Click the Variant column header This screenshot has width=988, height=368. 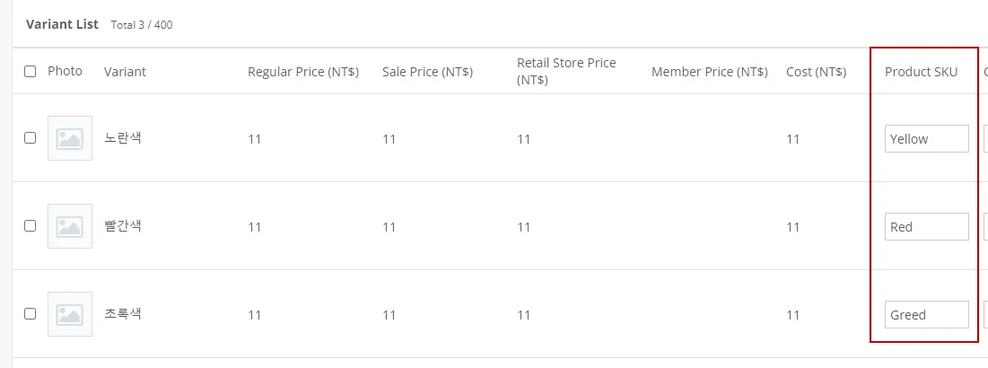click(x=125, y=72)
